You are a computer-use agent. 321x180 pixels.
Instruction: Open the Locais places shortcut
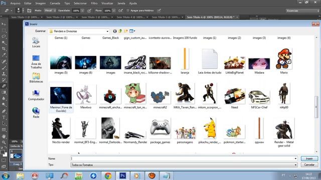tap(36, 42)
